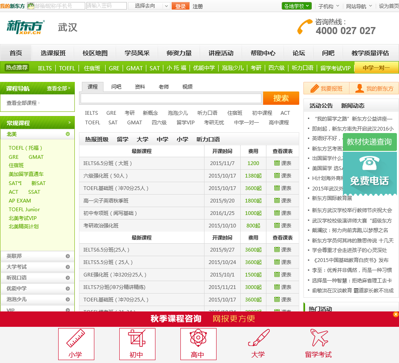Select the 留学 course table tab

(x=122, y=139)
